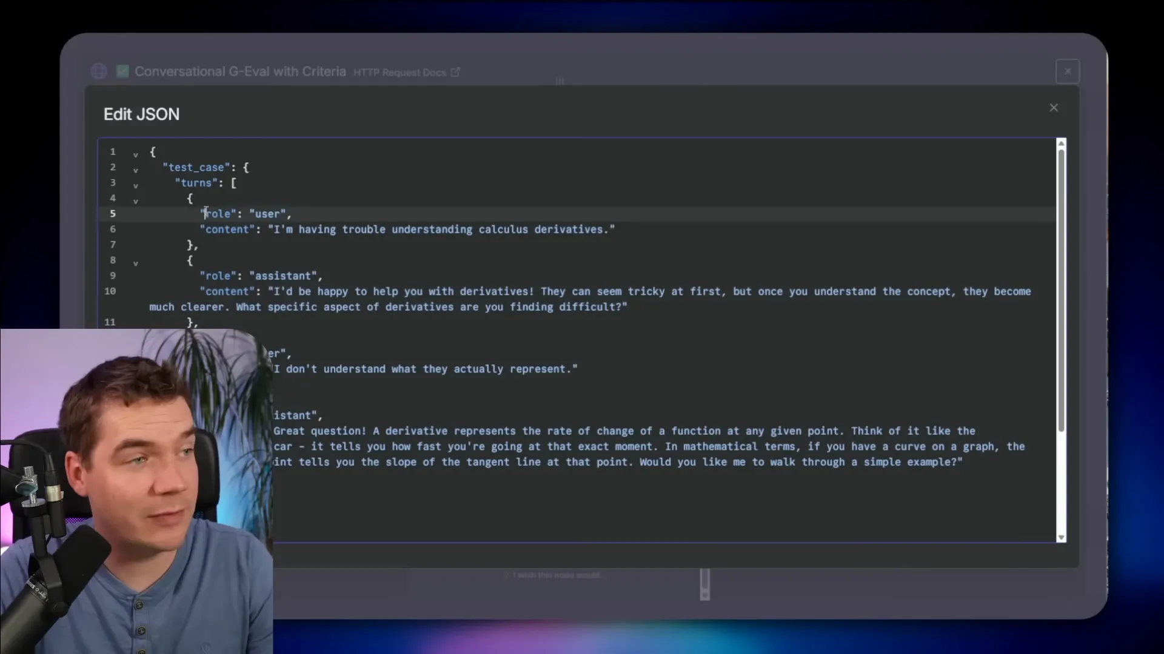
Task: Open the HTTP Request Docs link
Action: coord(400,73)
